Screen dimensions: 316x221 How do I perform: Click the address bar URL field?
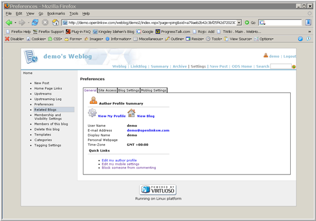point(152,23)
